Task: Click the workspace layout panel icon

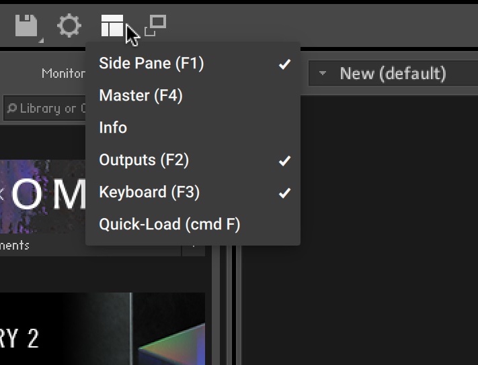Action: (112, 27)
